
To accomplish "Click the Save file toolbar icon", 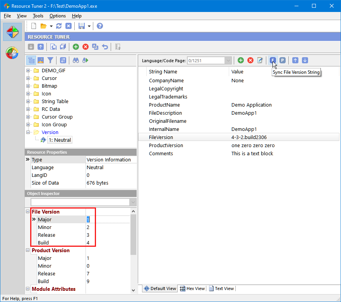I will 81,26.
